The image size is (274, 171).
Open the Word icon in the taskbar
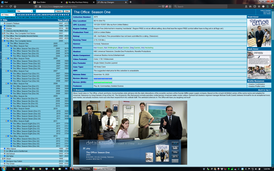click(x=20, y=169)
